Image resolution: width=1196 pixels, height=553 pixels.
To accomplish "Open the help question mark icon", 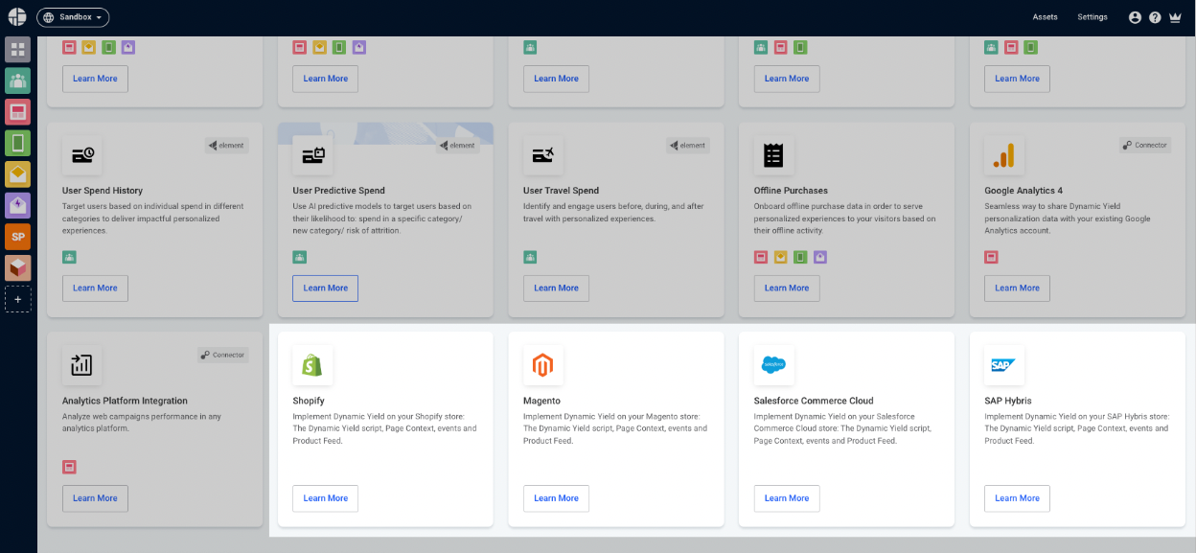I will pyautogui.click(x=1155, y=17).
